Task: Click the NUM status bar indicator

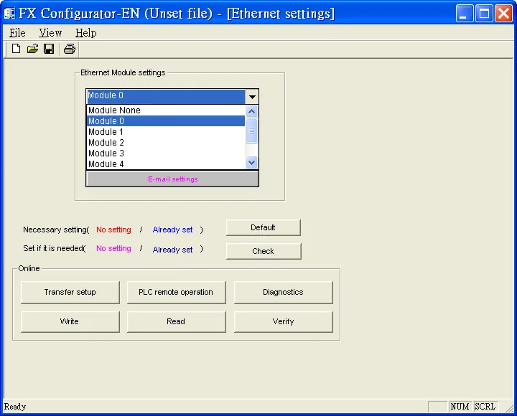Action: (x=460, y=407)
